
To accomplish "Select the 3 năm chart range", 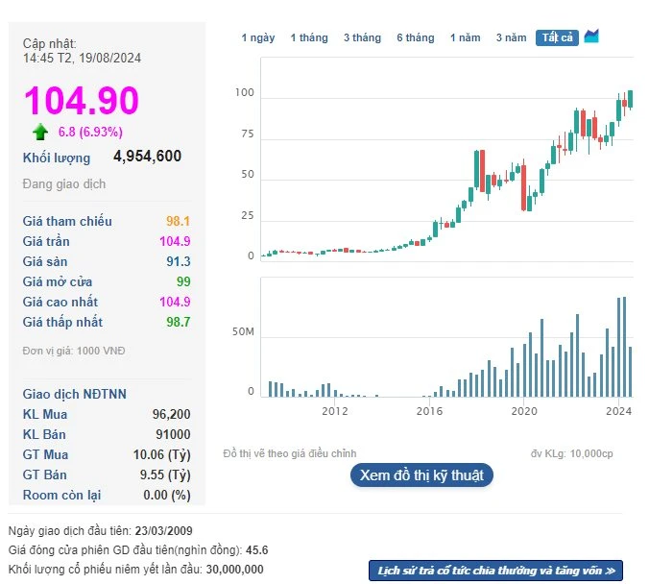I will (511, 37).
